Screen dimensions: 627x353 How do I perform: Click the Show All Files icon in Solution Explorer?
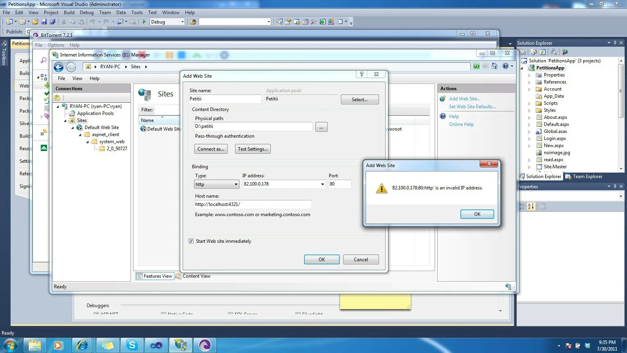(533, 52)
